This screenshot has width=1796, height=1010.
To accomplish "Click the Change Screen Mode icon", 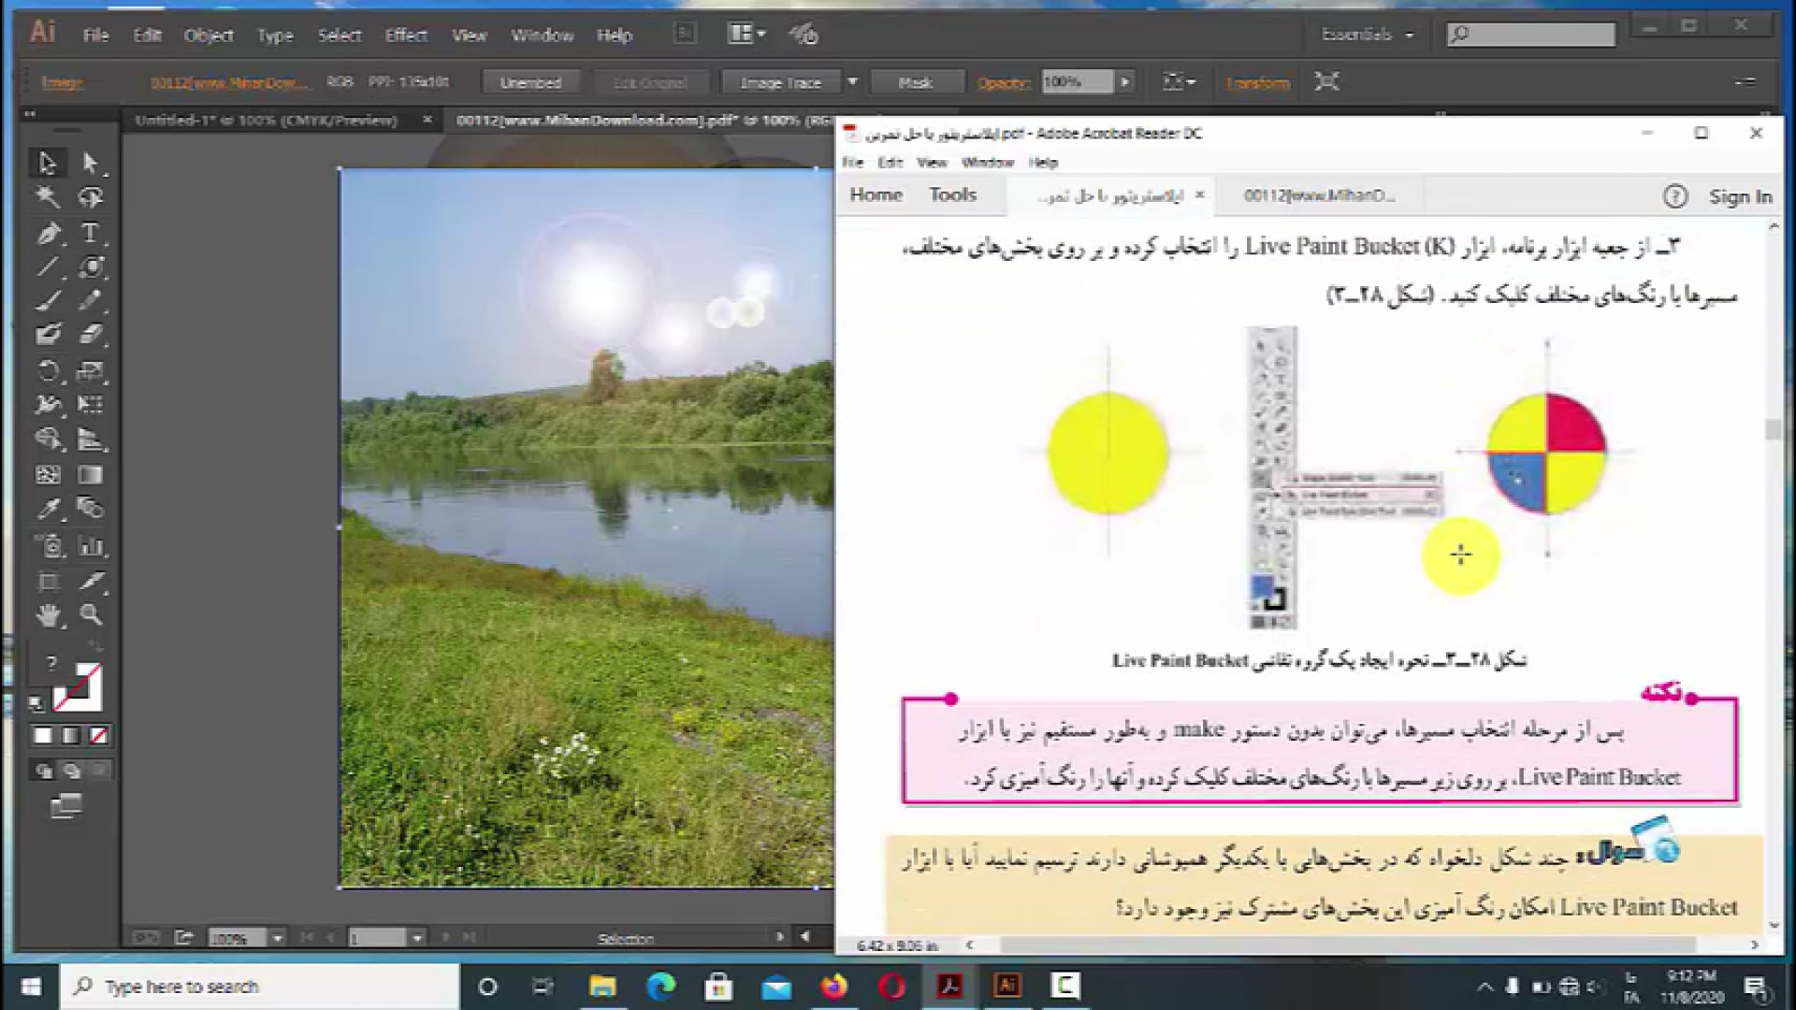I will (x=65, y=806).
